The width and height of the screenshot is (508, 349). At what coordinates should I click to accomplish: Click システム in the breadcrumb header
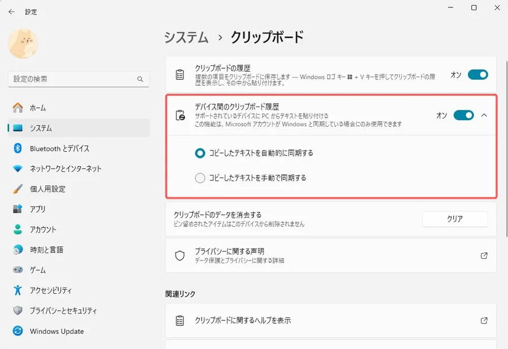click(186, 38)
